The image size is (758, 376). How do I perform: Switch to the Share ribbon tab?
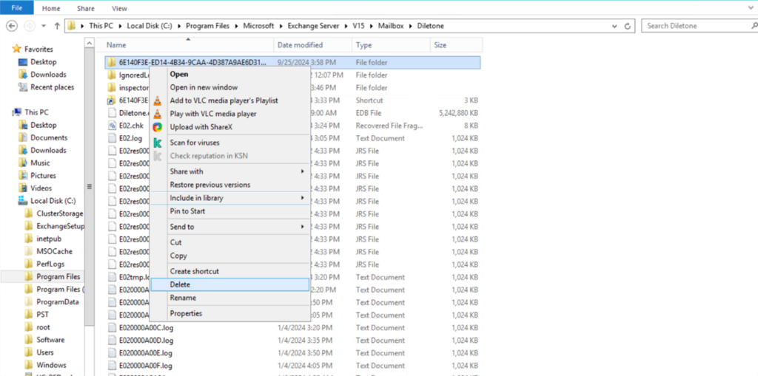[x=86, y=8]
